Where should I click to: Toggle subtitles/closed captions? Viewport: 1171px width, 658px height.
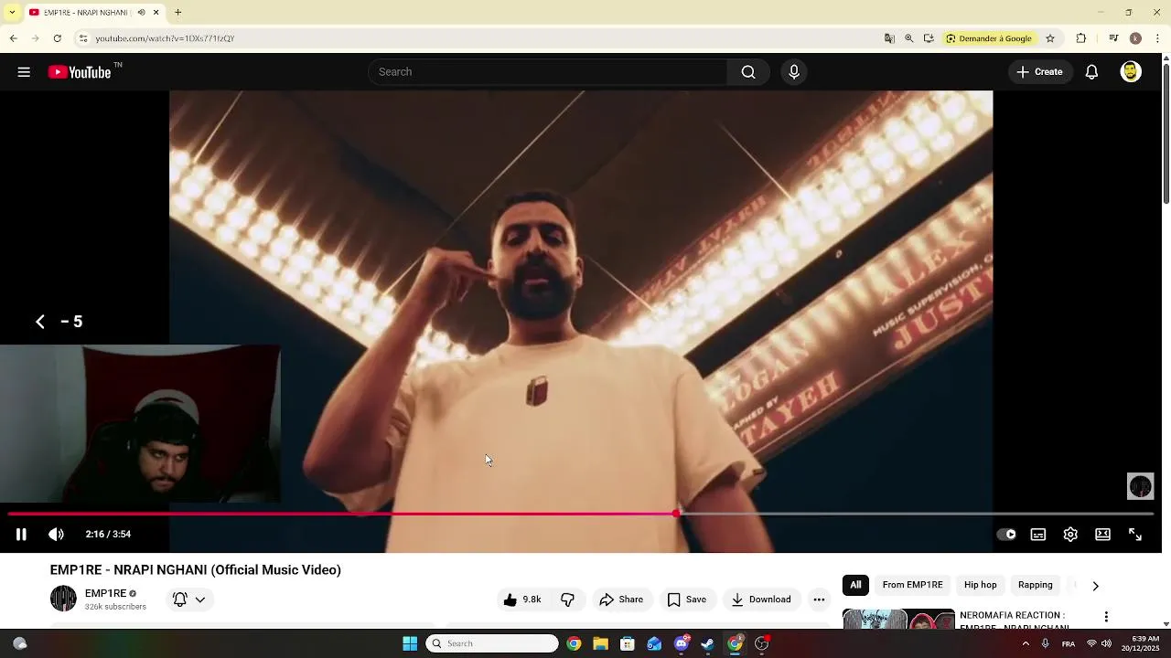pyautogui.click(x=1038, y=535)
